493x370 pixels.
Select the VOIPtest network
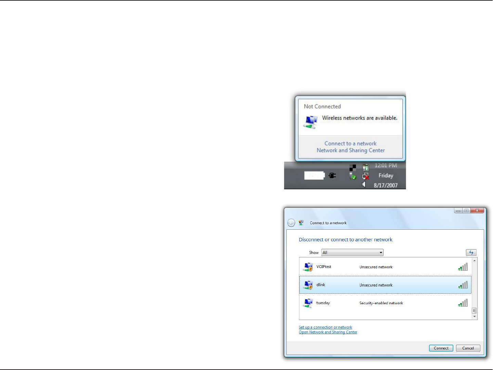point(385,267)
